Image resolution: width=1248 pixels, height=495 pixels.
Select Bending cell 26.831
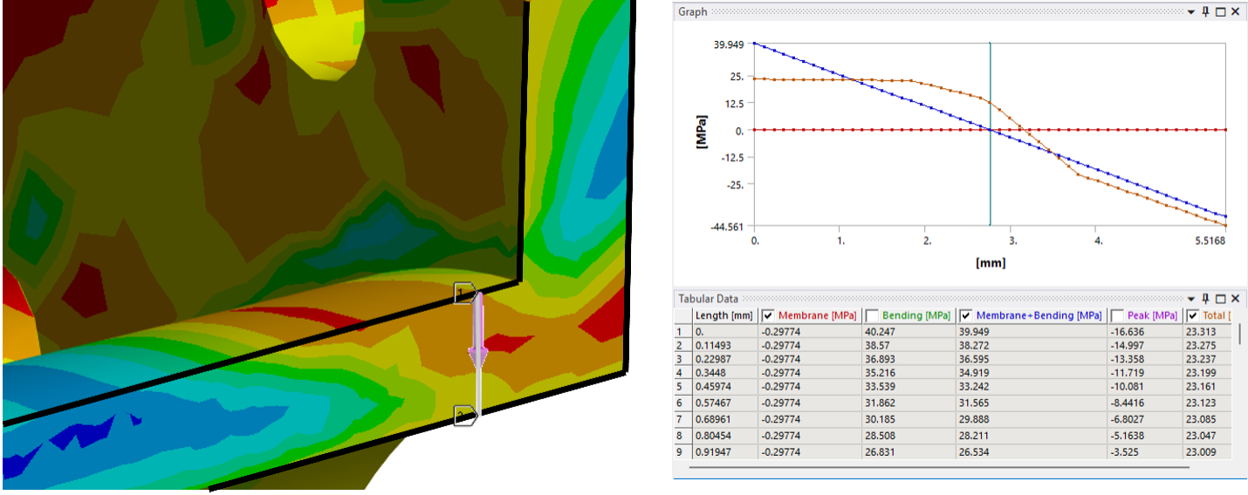coord(908,452)
